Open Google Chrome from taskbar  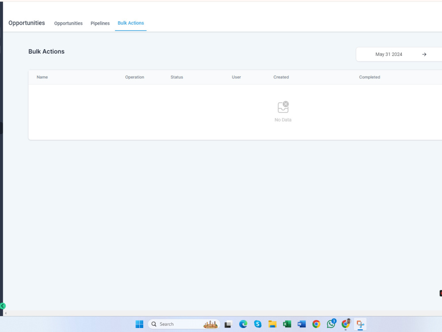(316, 324)
